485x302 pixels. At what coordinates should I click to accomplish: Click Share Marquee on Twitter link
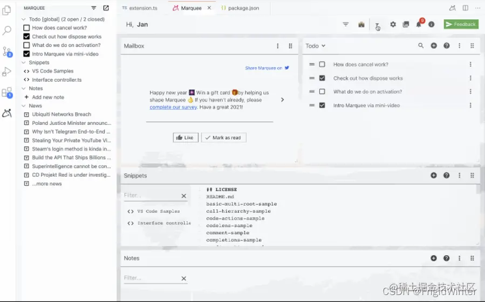click(267, 68)
